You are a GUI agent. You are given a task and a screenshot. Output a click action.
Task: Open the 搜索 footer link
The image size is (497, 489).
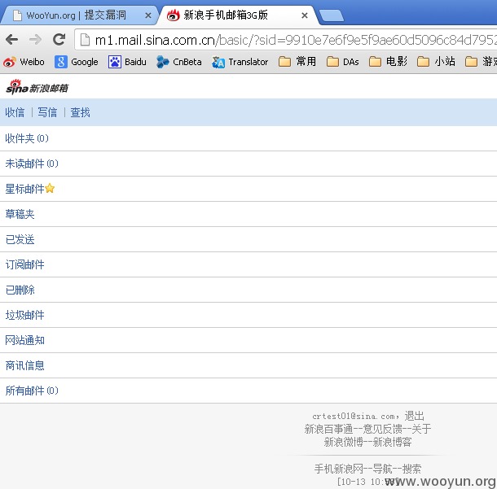point(411,469)
